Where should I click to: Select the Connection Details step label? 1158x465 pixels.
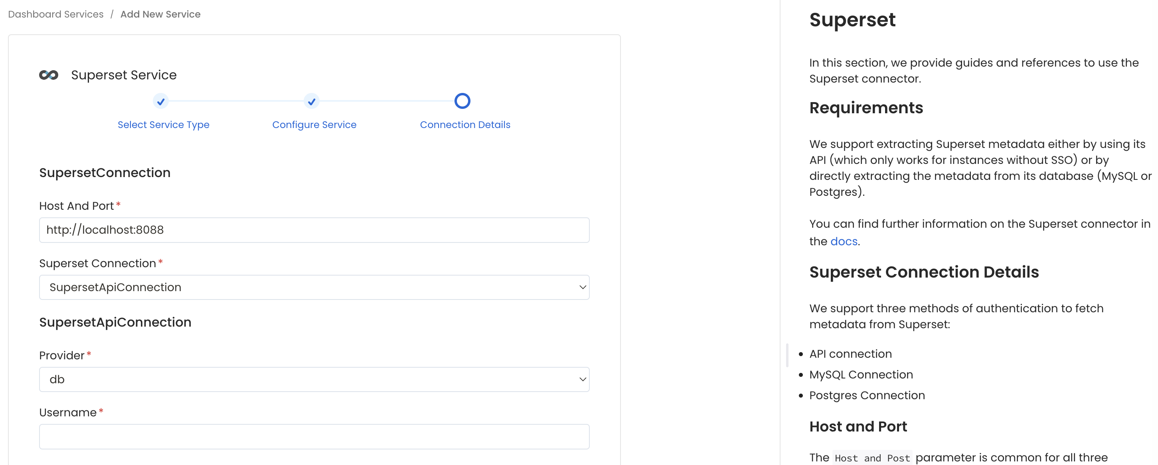point(465,124)
